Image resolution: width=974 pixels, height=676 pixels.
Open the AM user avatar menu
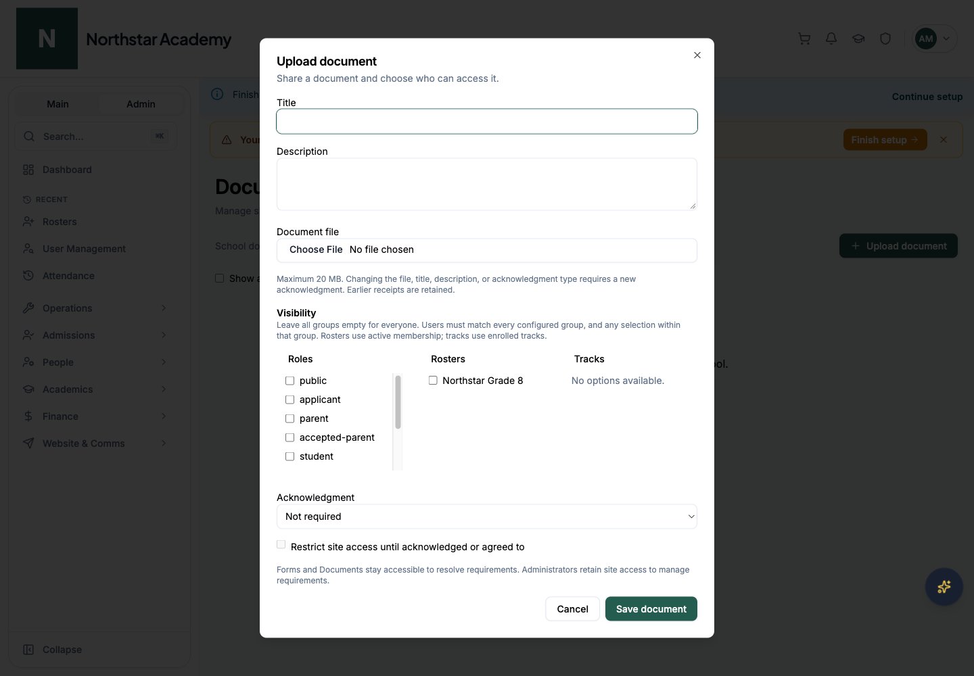coord(935,39)
